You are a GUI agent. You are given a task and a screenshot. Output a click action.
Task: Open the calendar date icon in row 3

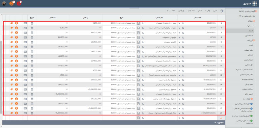click(32, 33)
